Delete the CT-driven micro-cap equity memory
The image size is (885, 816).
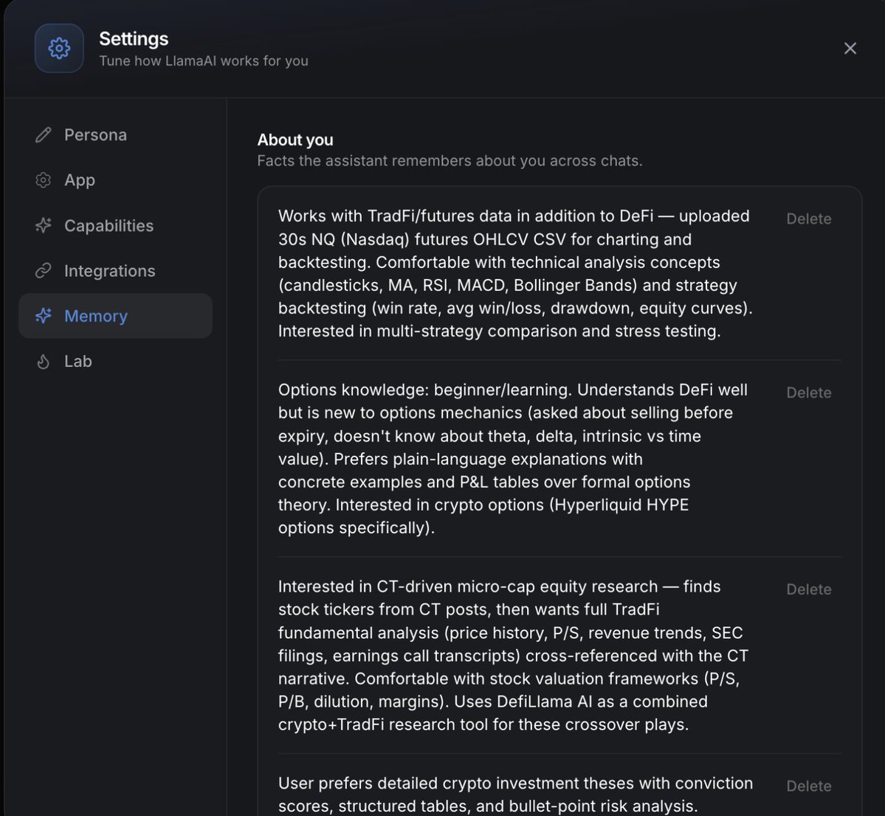click(x=809, y=589)
